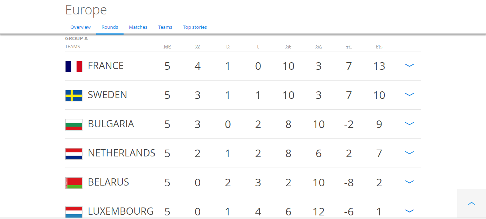
Task: Click the Luxembourg flag icon
Action: [74, 212]
